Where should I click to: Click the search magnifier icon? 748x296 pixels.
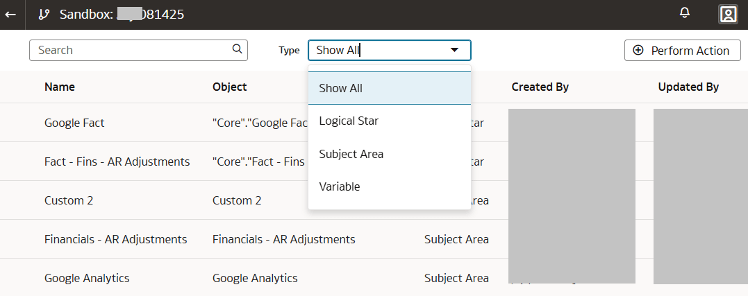(237, 49)
